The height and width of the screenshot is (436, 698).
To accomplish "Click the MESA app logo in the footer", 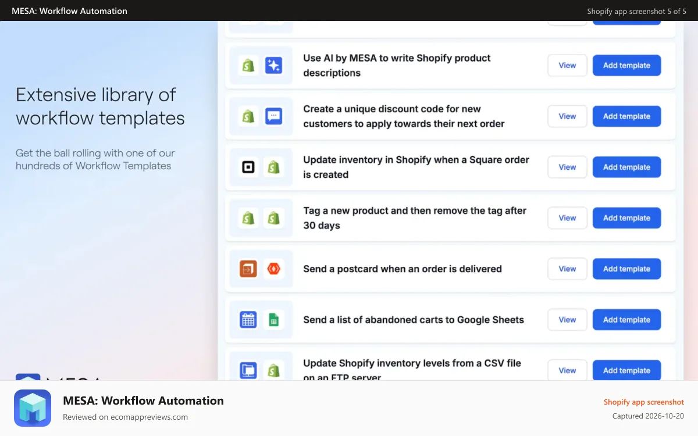I will pos(33,408).
